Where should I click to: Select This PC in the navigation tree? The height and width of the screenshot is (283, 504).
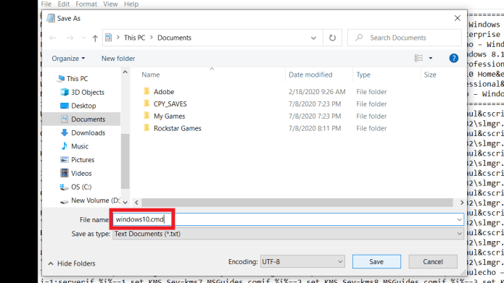(77, 79)
